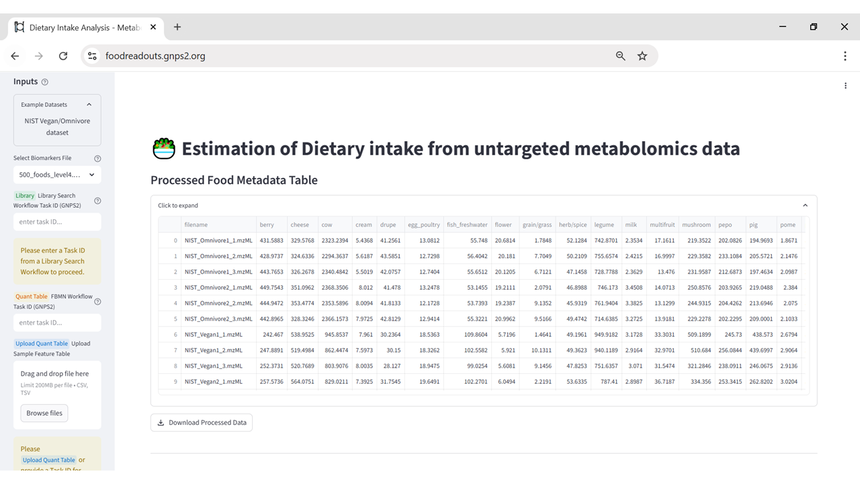
Task: Click the help icon next to Inputs
Action: 45,82
